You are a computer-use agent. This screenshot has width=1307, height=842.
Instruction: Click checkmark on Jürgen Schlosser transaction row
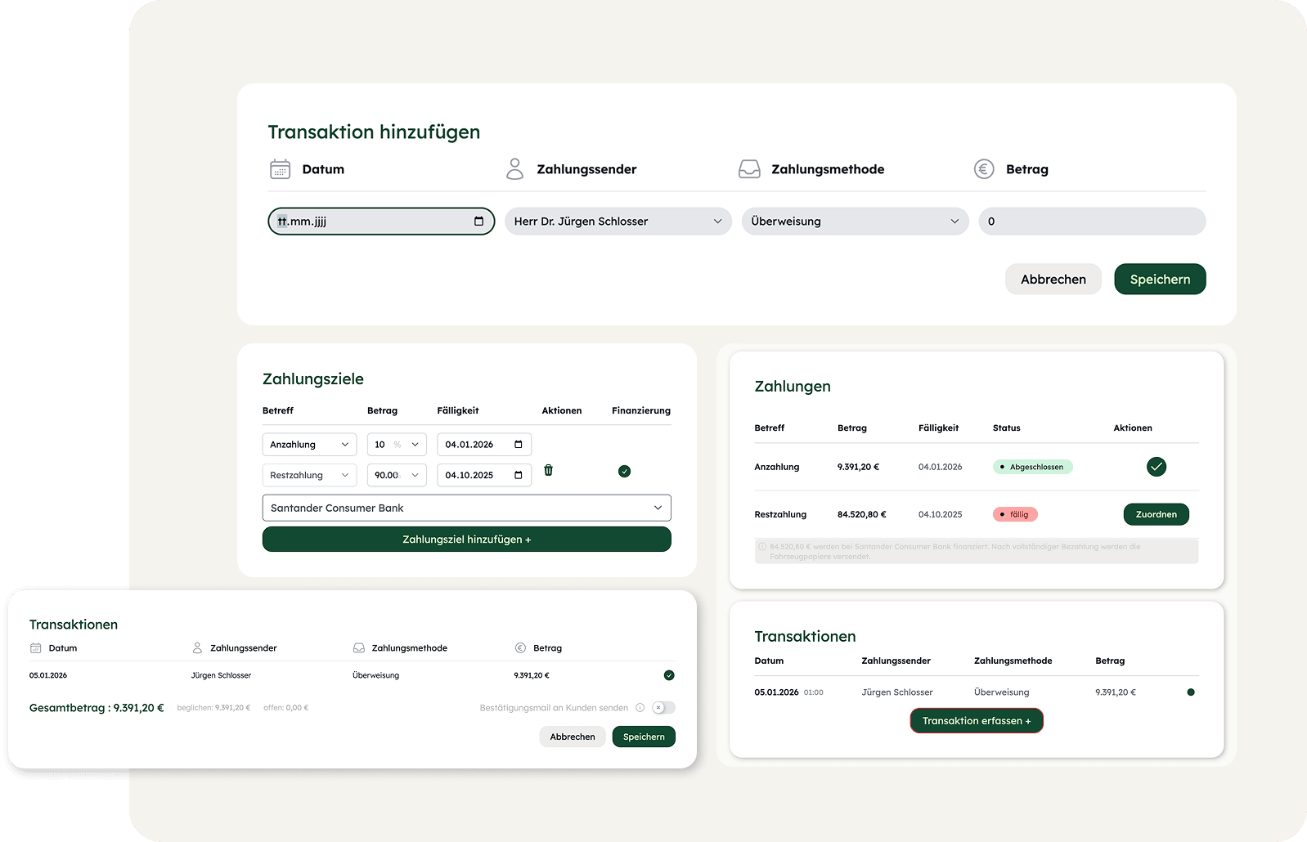[x=669, y=675]
